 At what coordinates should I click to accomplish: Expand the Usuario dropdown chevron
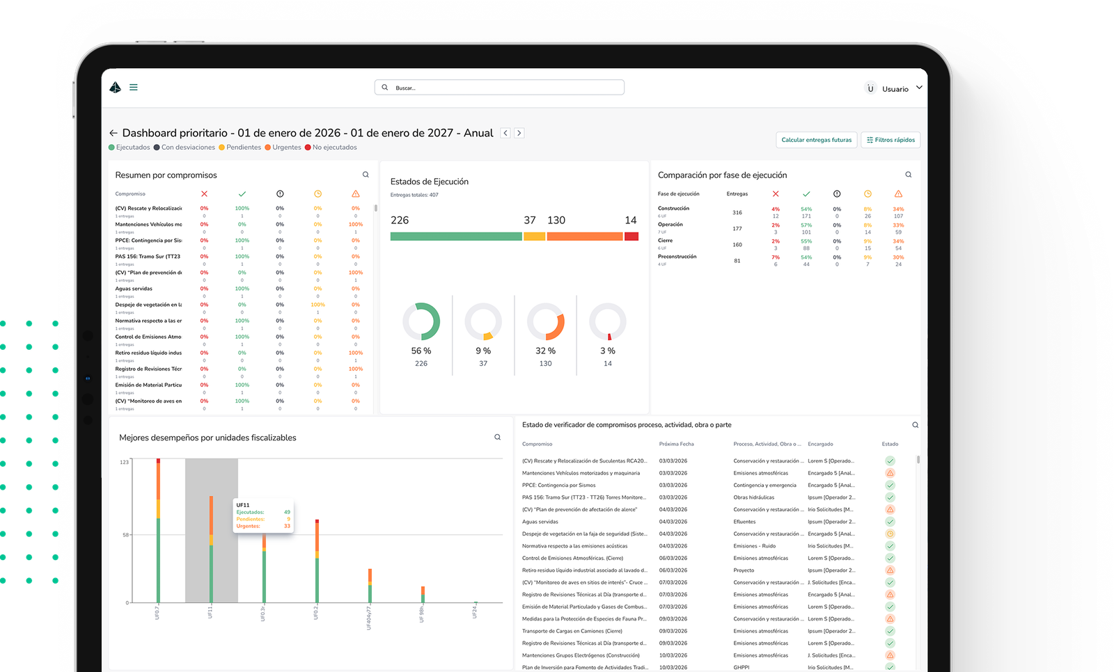(919, 88)
